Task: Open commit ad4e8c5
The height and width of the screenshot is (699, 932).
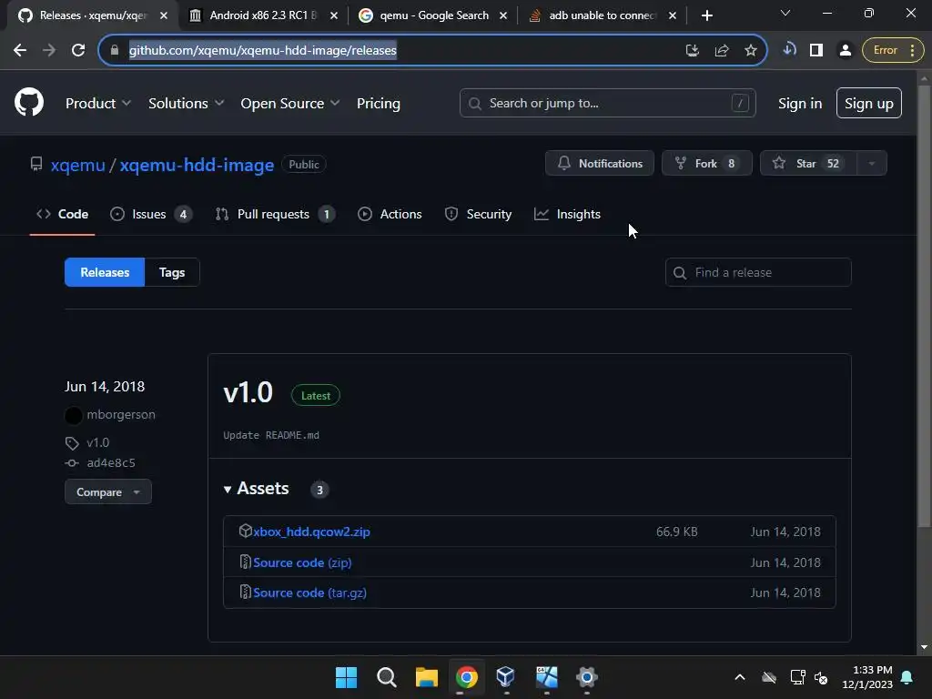Action: [111, 463]
